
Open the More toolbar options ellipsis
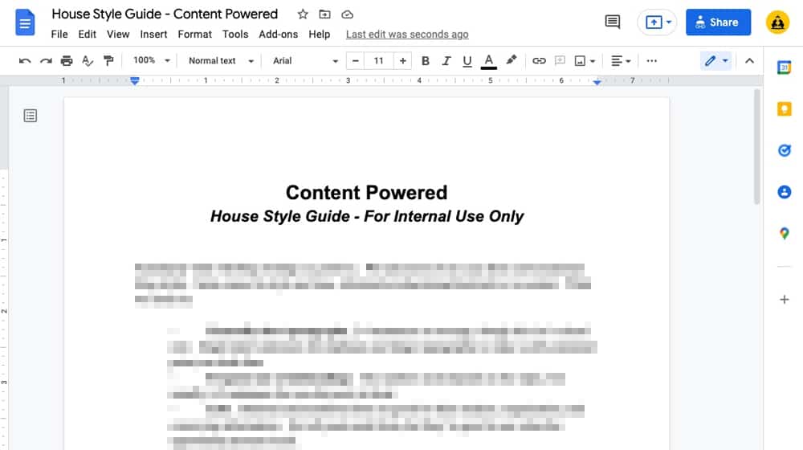tap(651, 61)
